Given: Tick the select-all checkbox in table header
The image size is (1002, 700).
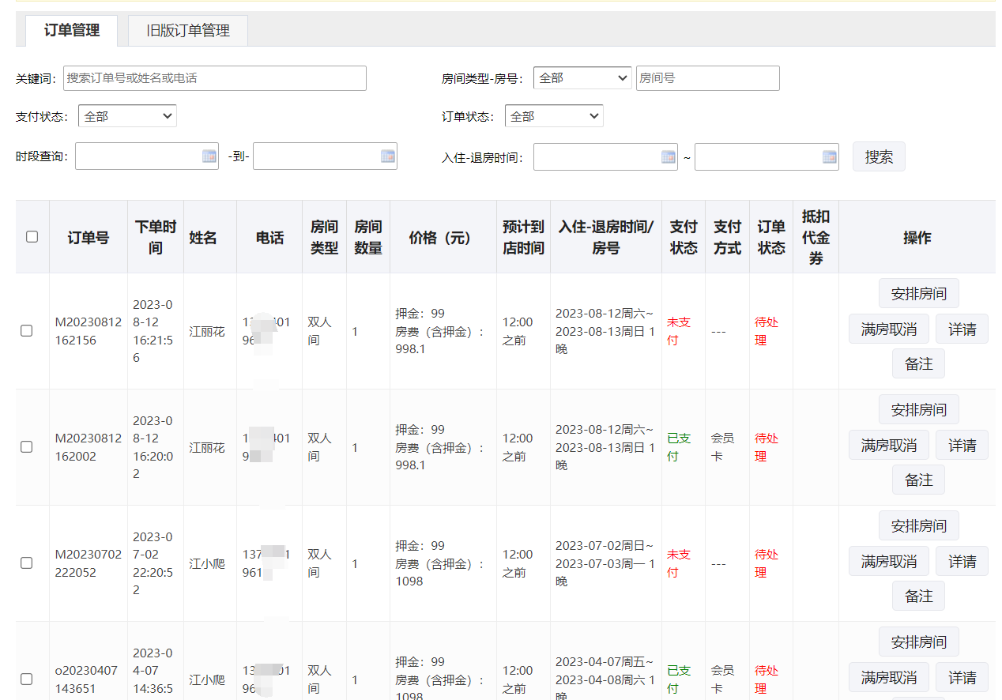Looking at the screenshot, I should pos(32,236).
